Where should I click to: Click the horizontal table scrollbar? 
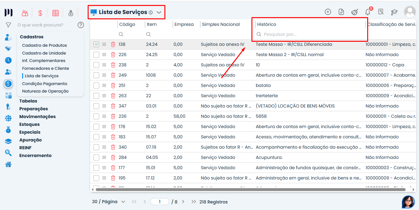point(251,189)
